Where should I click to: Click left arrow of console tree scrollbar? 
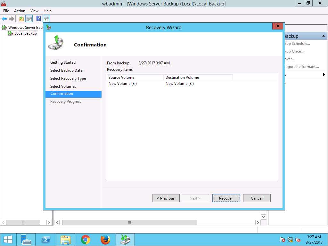pos(3,222)
